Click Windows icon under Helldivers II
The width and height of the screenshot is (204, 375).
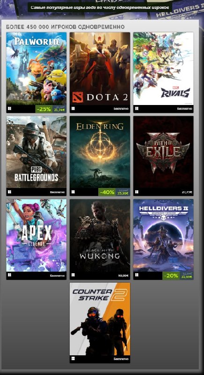point(137,275)
